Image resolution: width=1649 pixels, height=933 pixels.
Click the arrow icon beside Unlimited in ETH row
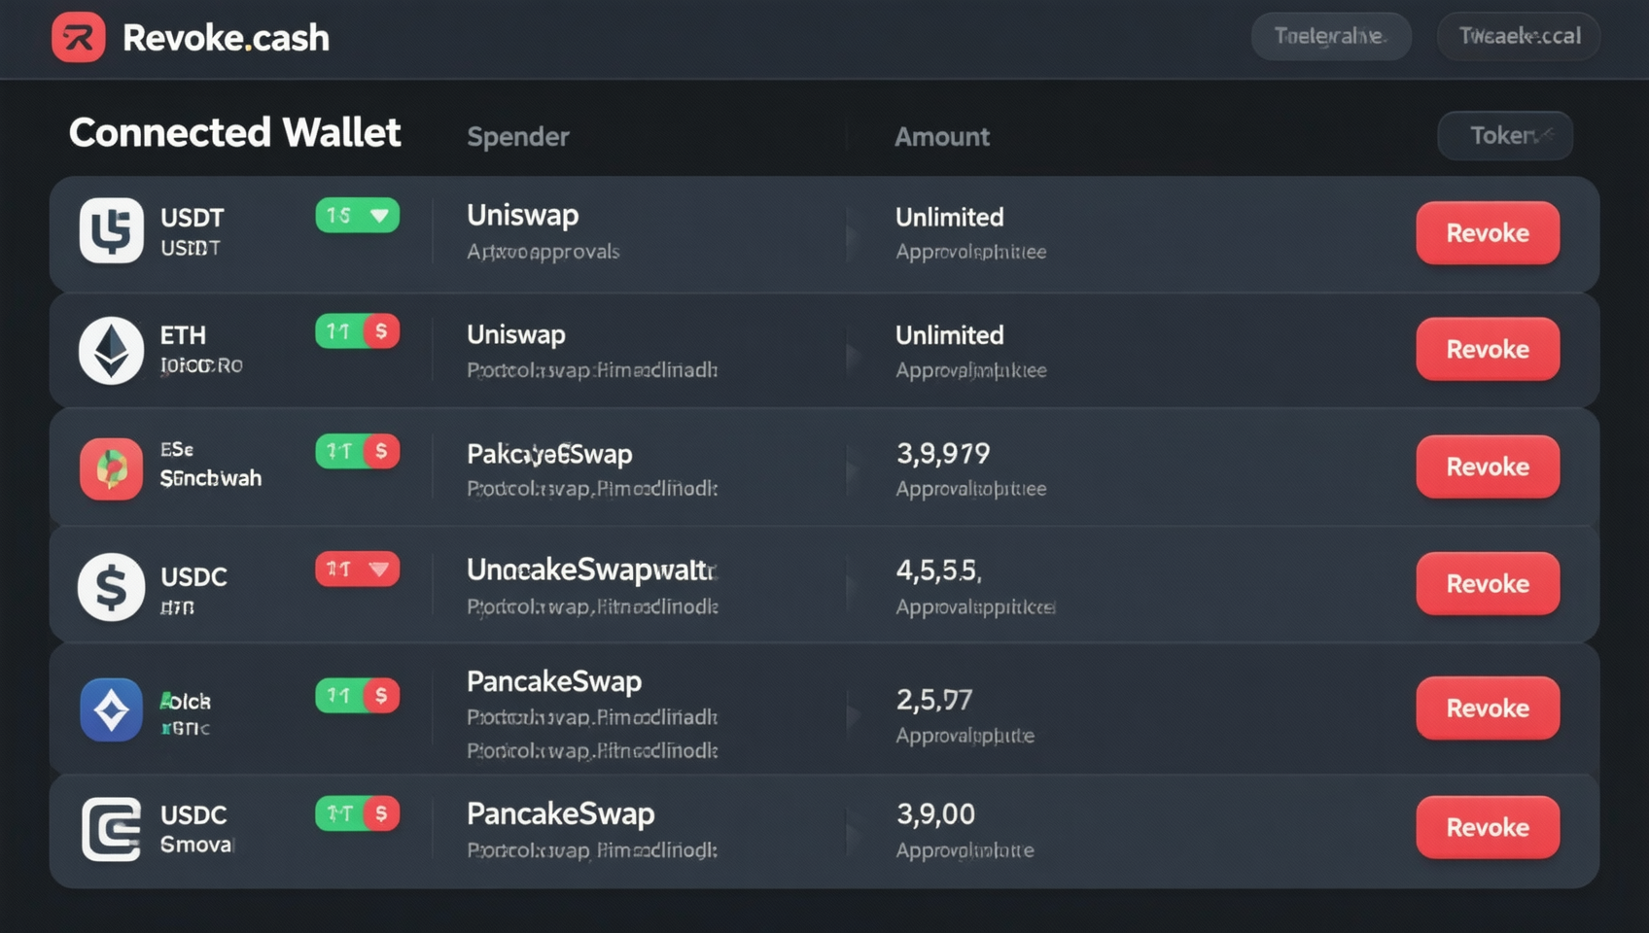click(x=853, y=356)
